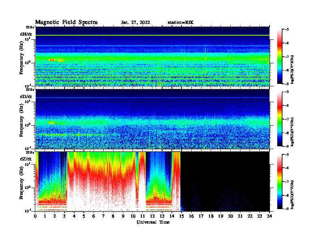
Task: Click hour tick label "17" on time axis
Action: point(201,216)
